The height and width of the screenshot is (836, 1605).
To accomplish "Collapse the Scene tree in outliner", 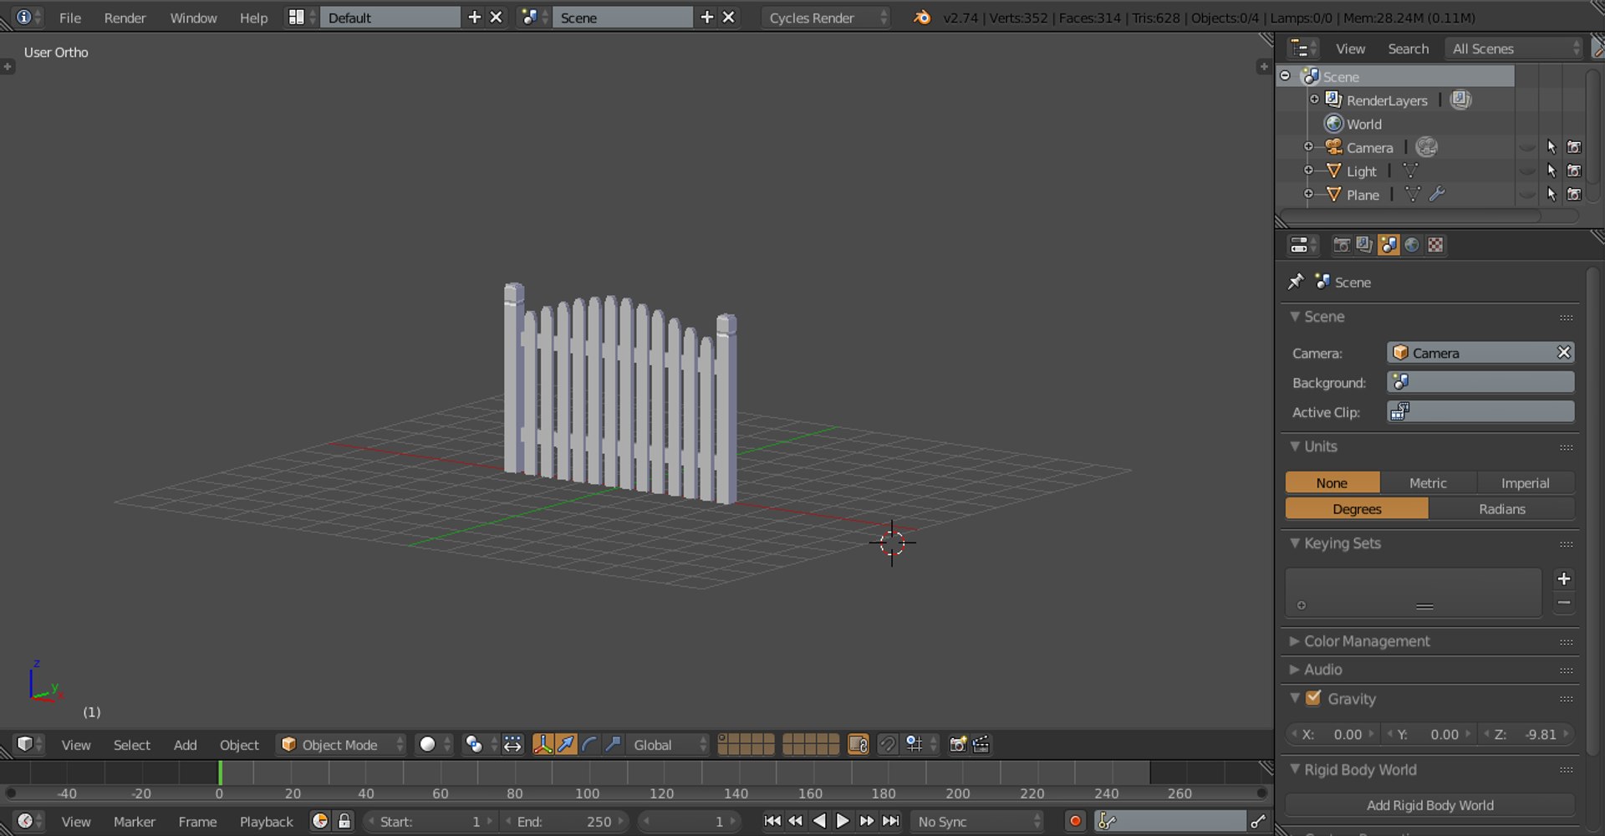I will tap(1286, 76).
